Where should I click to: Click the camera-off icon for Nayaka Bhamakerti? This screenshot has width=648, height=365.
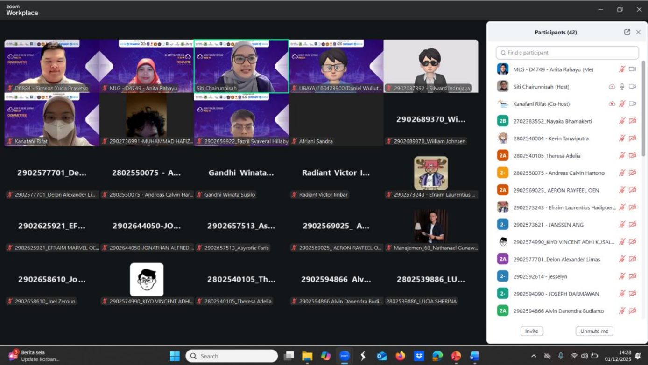coord(632,121)
